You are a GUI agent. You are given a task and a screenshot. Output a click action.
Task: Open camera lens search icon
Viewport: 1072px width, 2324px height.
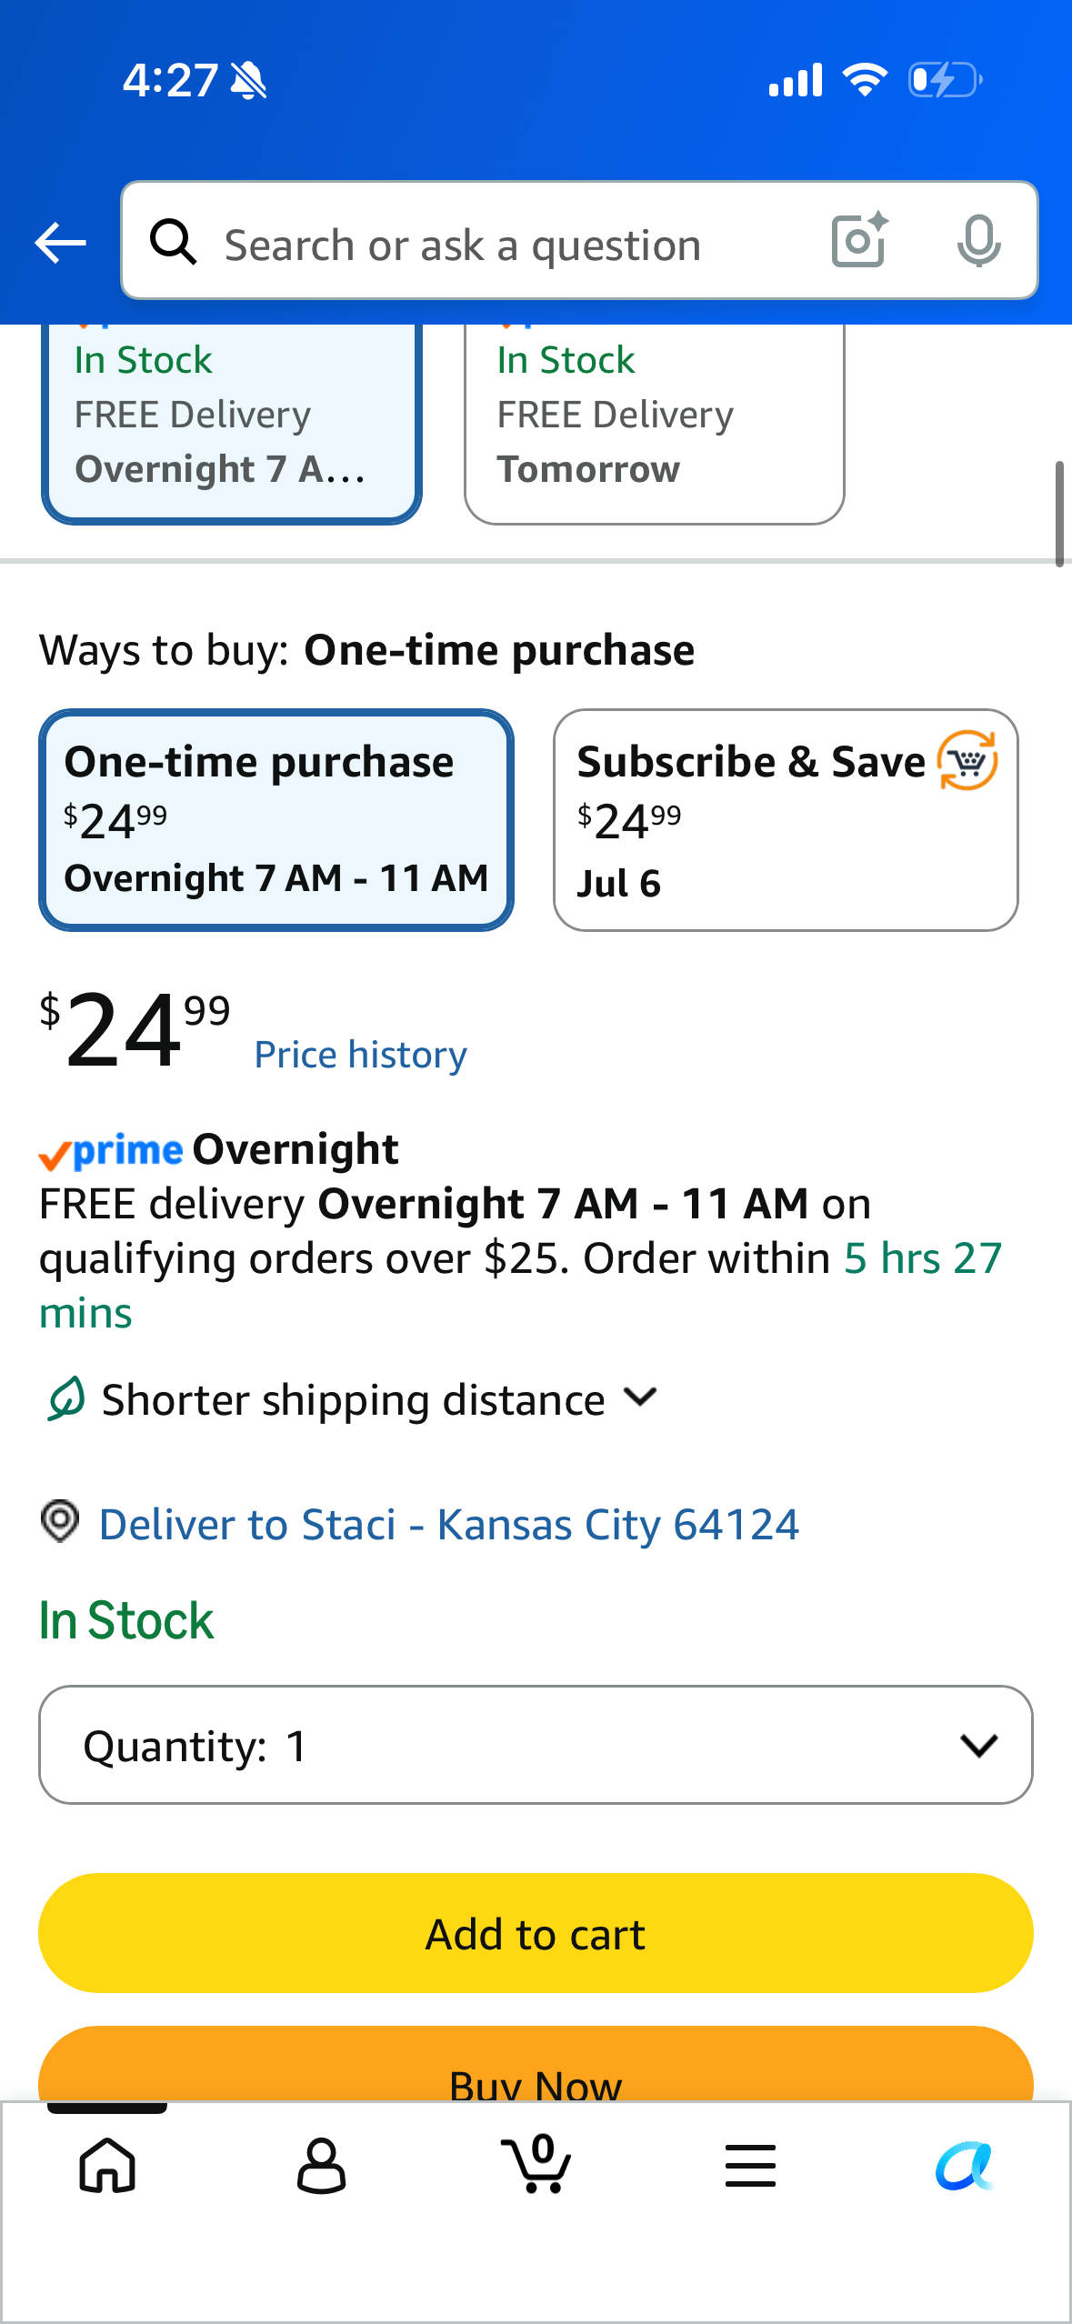point(859,241)
